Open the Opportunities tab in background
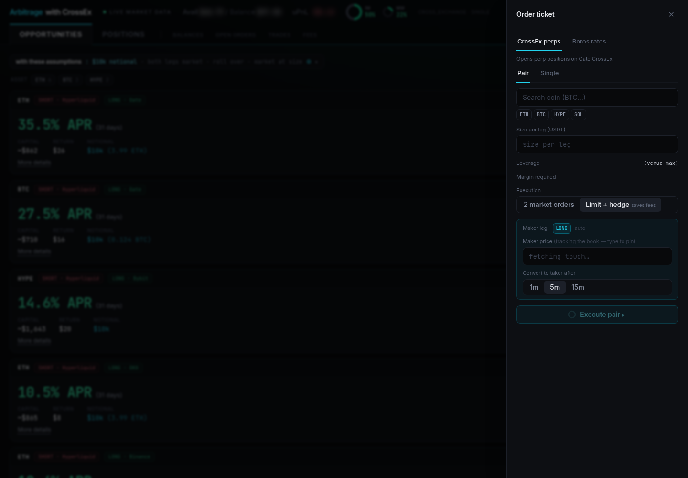 point(51,34)
